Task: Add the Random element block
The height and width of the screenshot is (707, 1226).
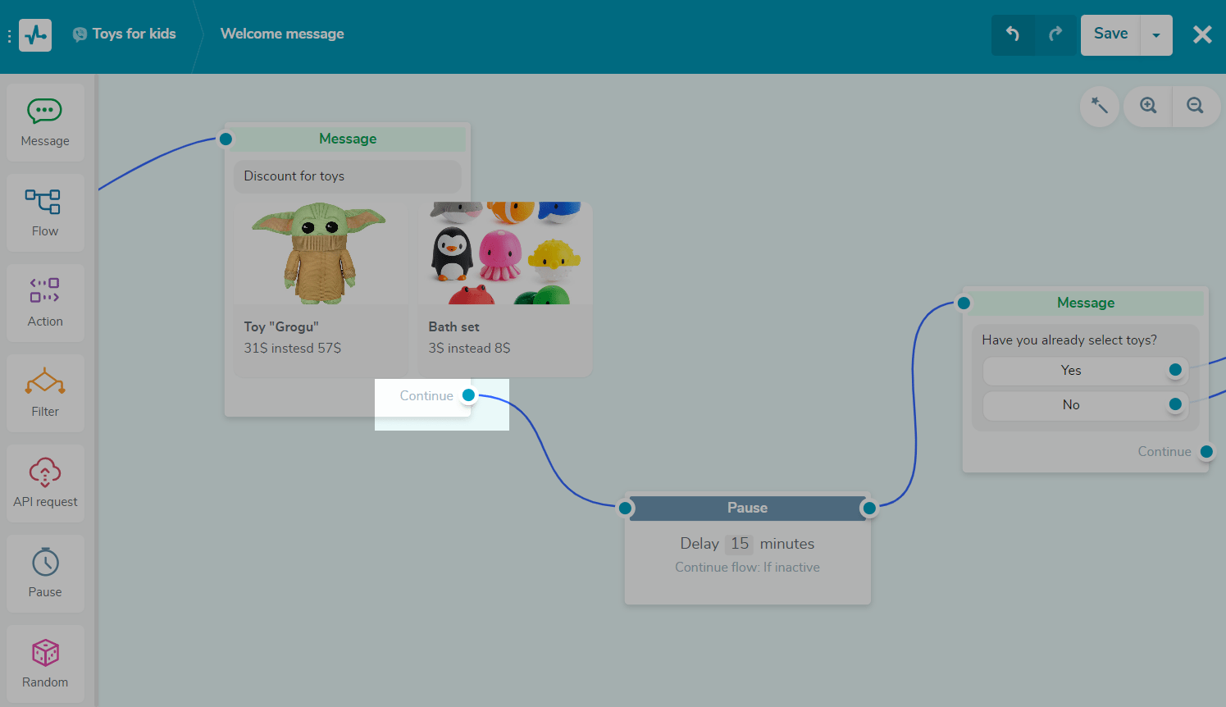Action: [45, 664]
